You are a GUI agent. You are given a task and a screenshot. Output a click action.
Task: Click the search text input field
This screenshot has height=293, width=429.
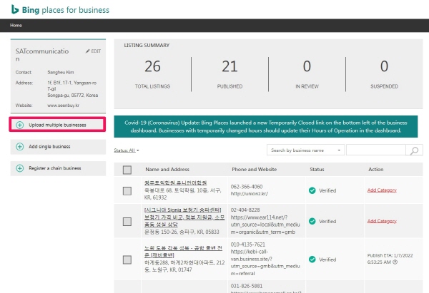click(376, 150)
